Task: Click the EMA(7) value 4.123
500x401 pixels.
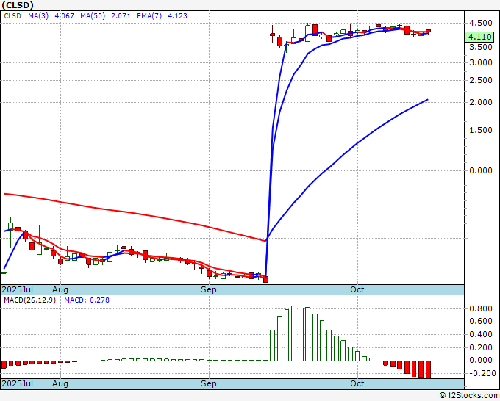Action: (178, 16)
